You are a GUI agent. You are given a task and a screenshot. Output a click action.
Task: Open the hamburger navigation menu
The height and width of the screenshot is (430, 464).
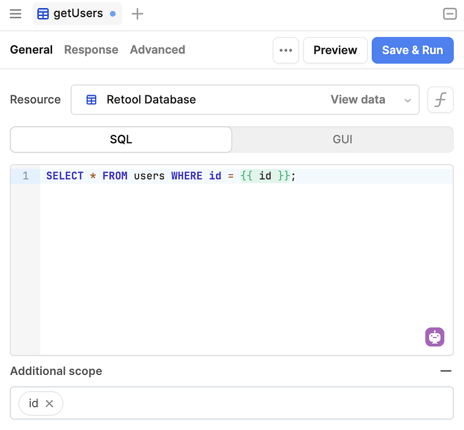pos(15,14)
